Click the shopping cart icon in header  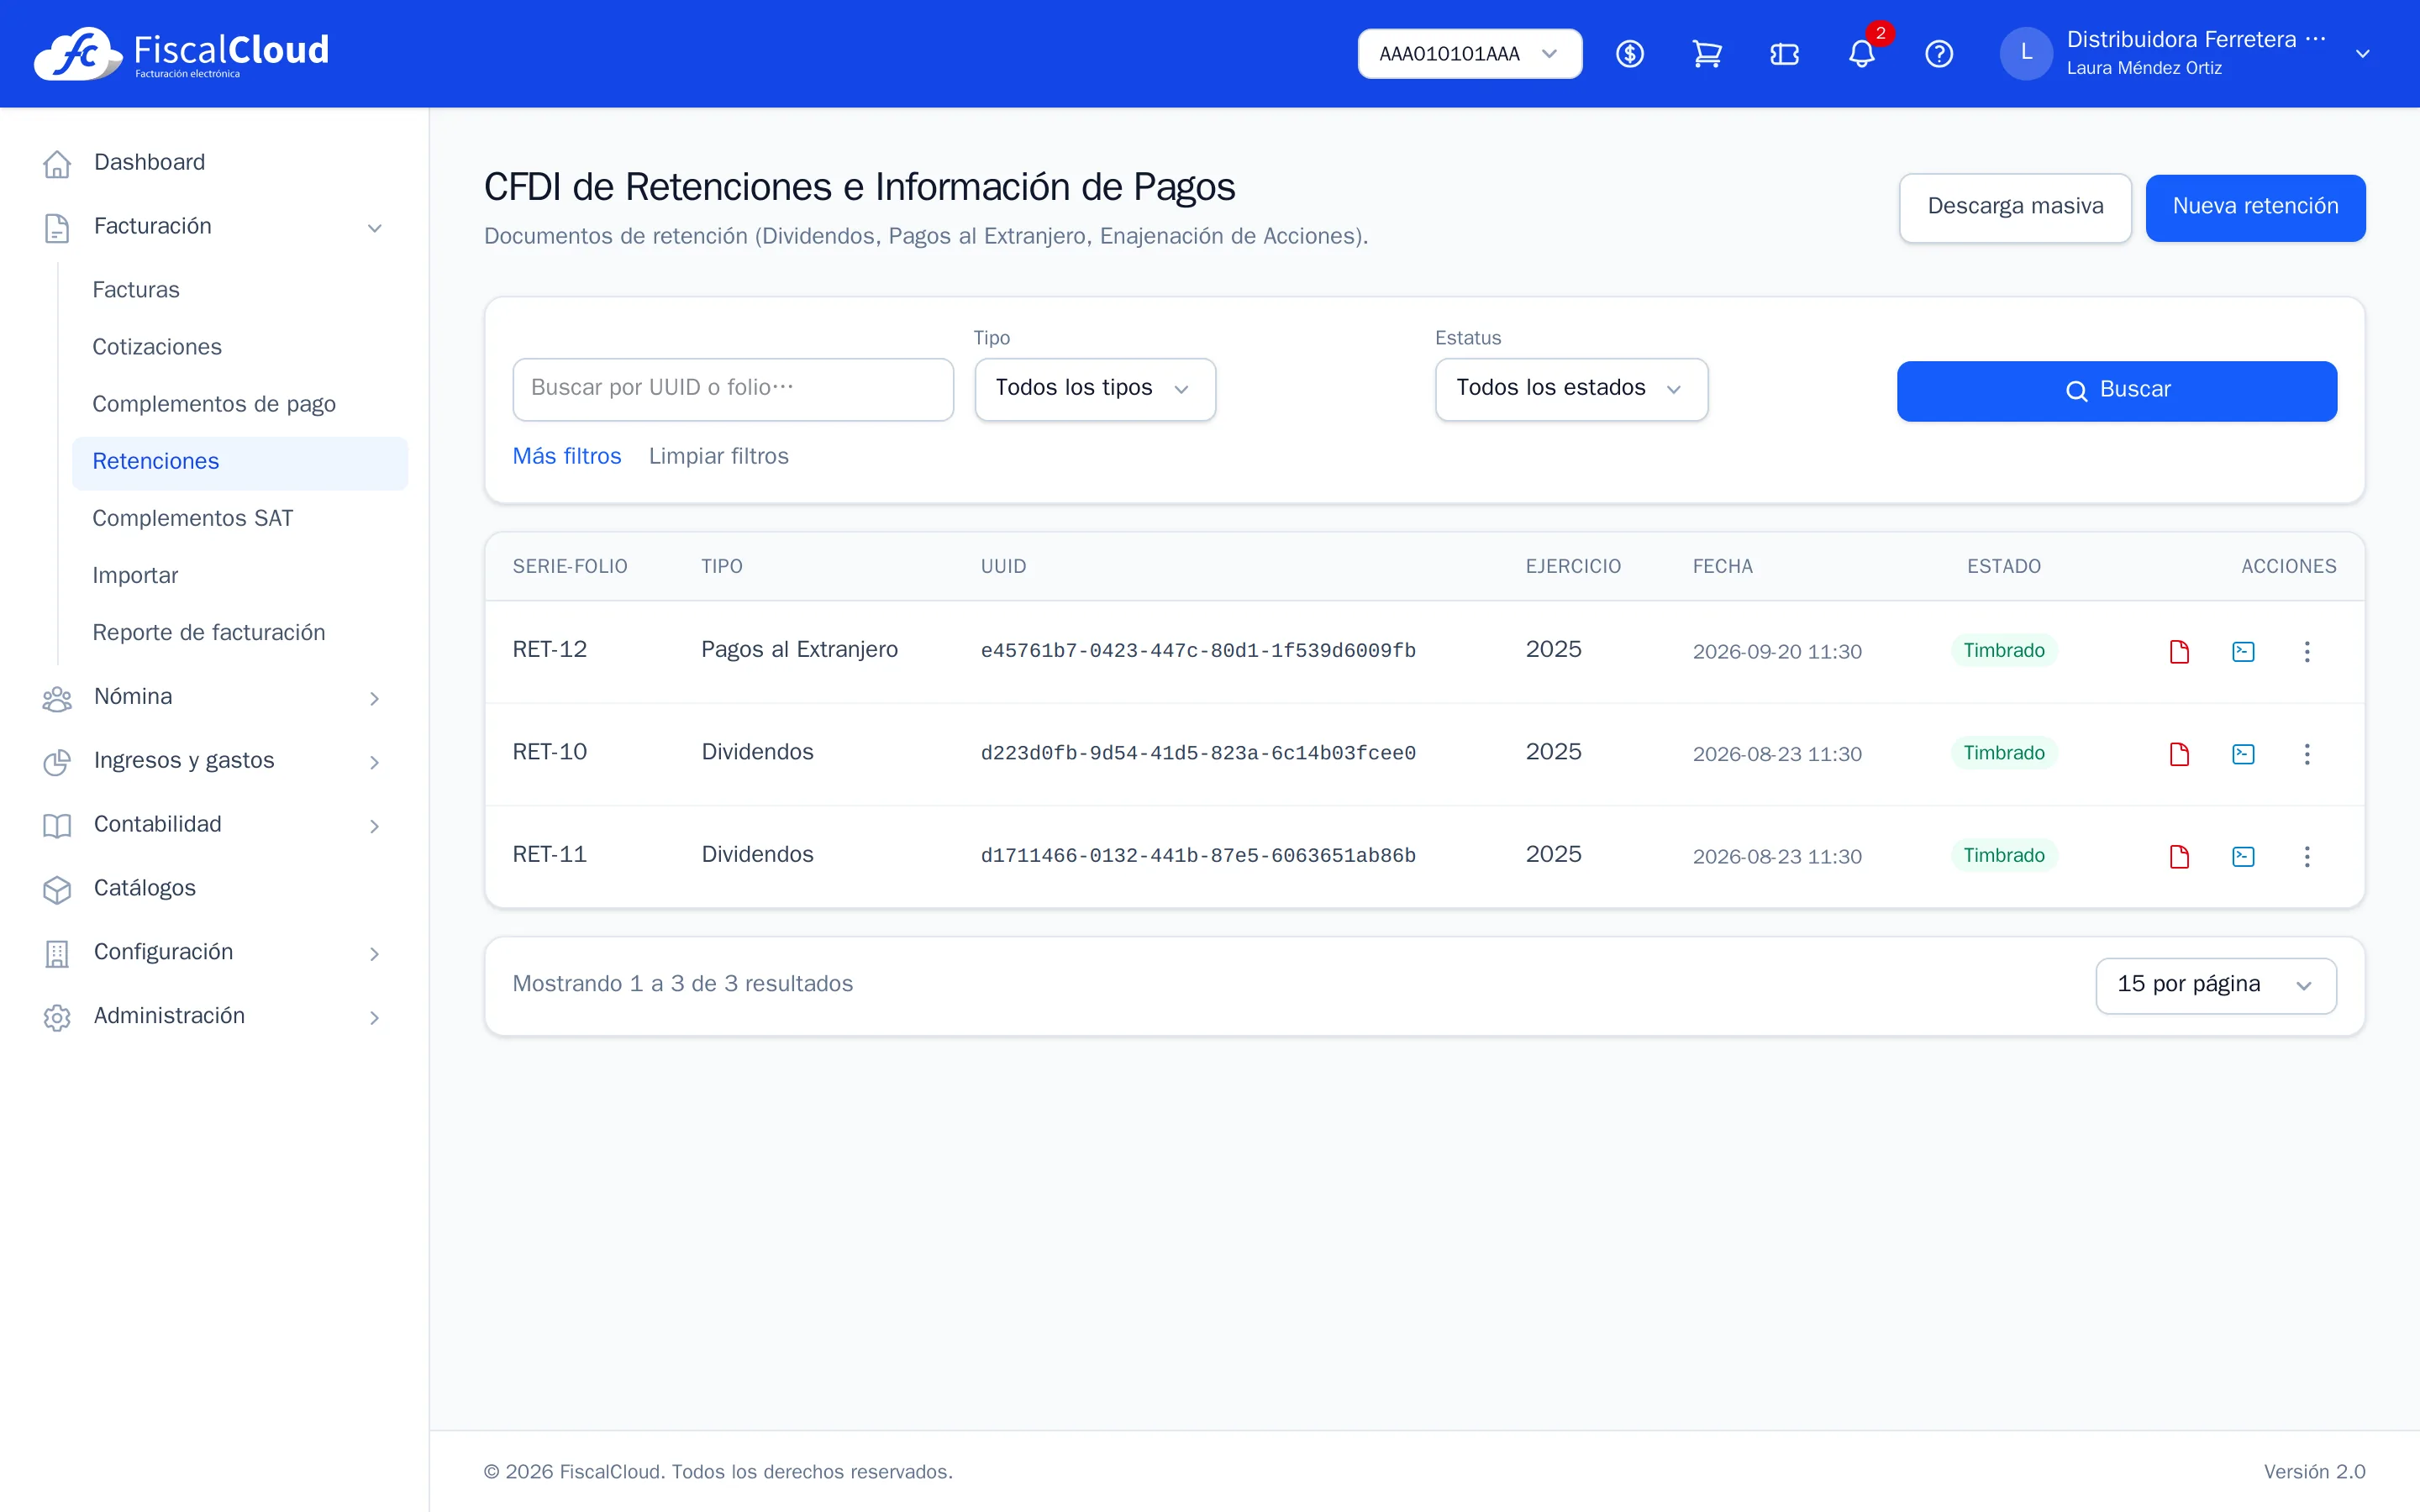pyautogui.click(x=1707, y=54)
